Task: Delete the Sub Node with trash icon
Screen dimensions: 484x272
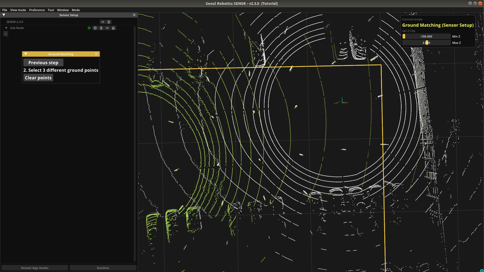Action: 101,28
